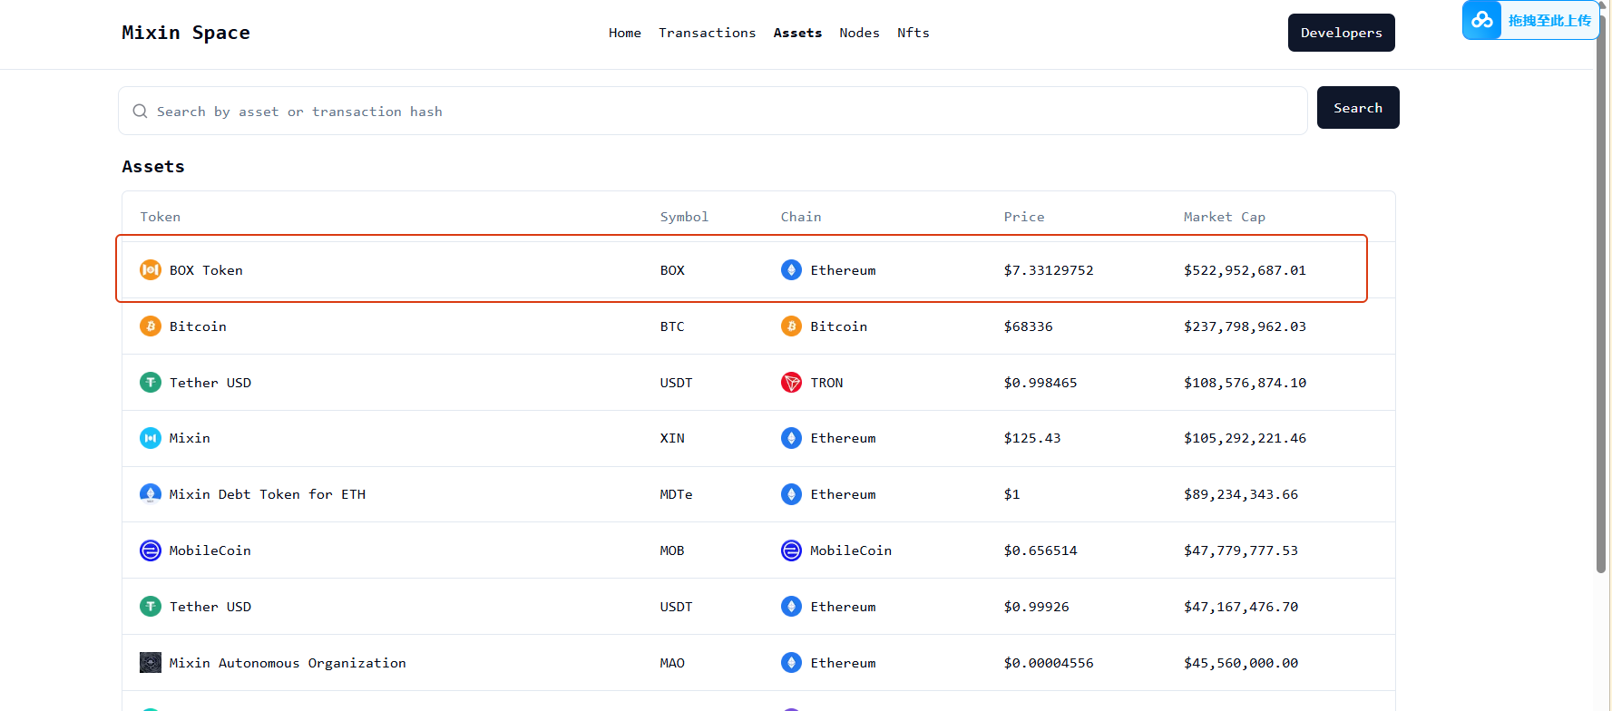
Task: Click the MOB symbol cell
Action: 672,550
